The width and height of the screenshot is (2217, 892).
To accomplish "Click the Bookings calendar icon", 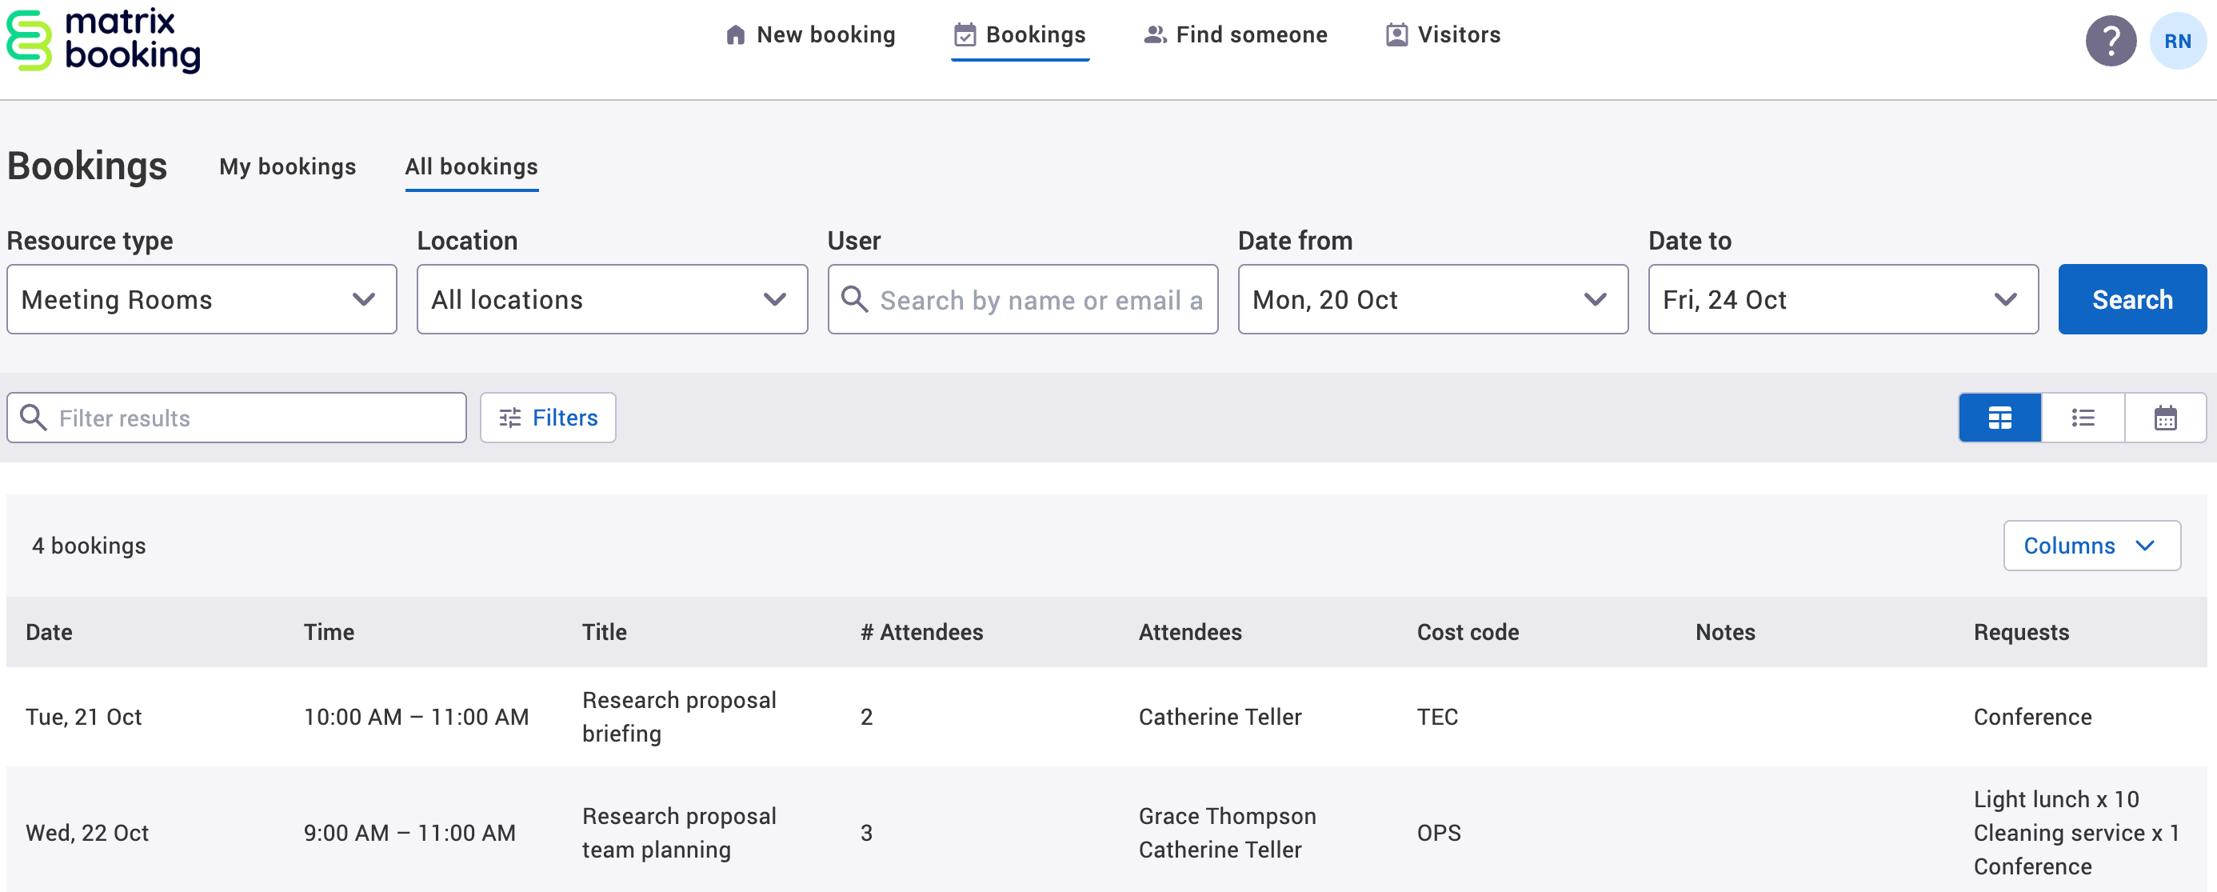I will pos(965,34).
